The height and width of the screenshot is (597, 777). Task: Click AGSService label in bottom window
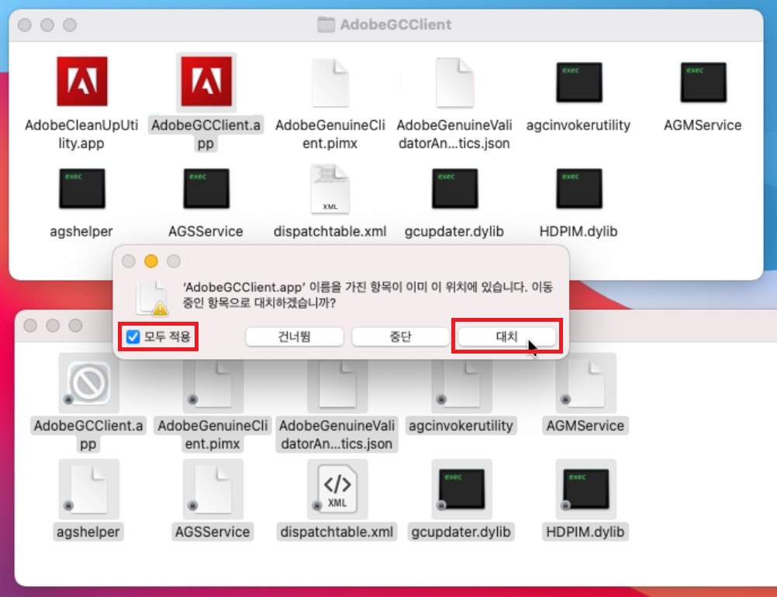tap(213, 532)
